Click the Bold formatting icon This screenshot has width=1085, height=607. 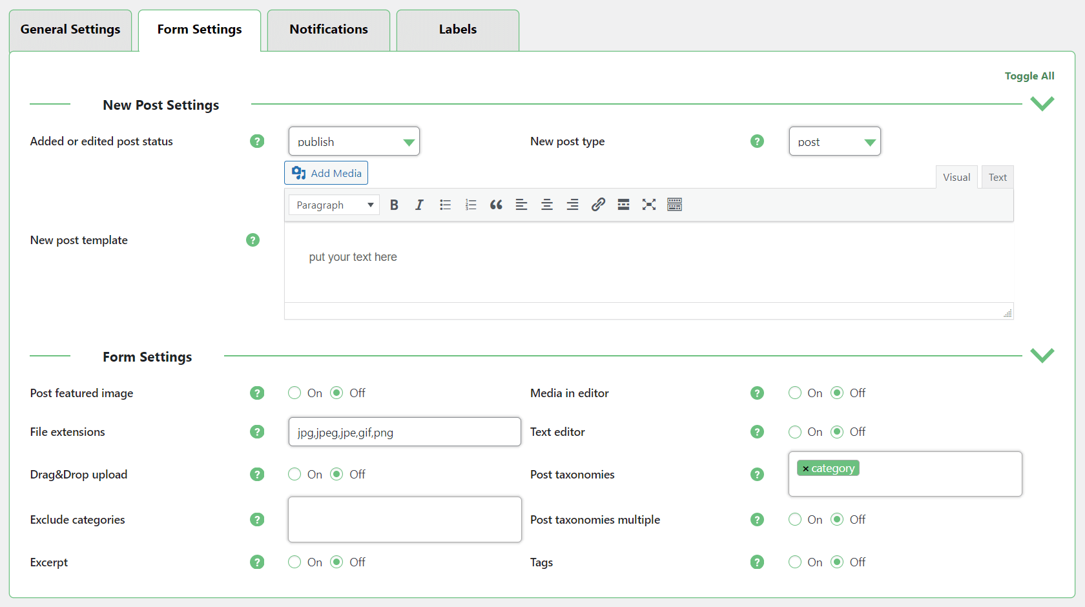(394, 205)
